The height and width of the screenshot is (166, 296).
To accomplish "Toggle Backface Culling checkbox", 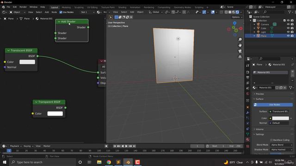I will (x=271, y=140).
